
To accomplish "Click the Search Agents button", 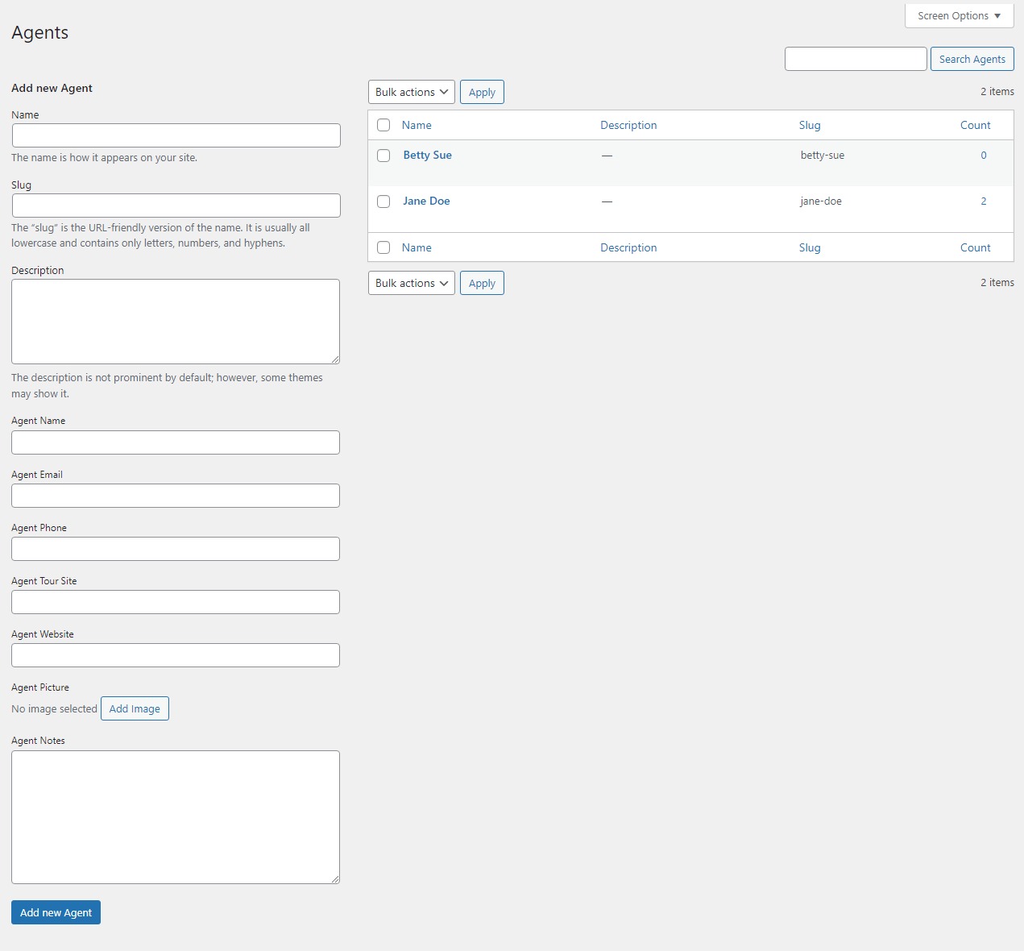I will click(x=972, y=59).
